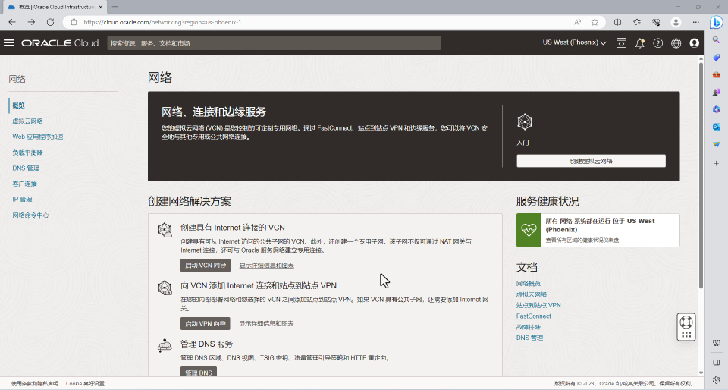The height and width of the screenshot is (390, 728).
Task: Open the sidebar tools briefcase icon
Action: point(717,74)
